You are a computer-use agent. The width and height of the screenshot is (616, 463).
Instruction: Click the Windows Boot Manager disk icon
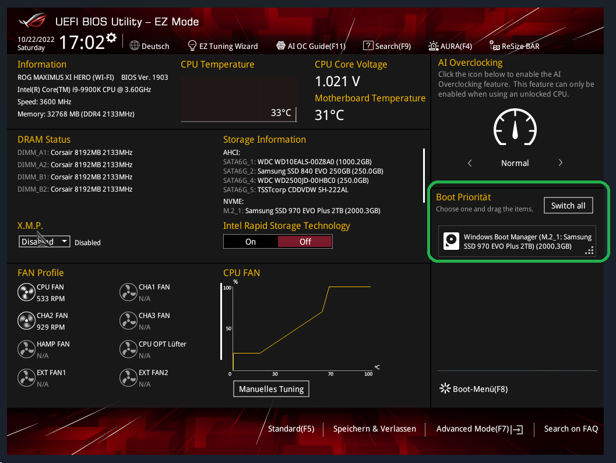[451, 241]
